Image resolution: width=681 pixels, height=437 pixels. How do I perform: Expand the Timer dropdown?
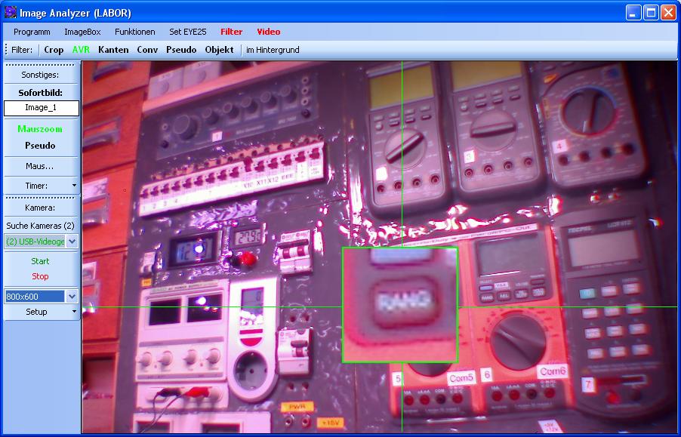click(73, 186)
